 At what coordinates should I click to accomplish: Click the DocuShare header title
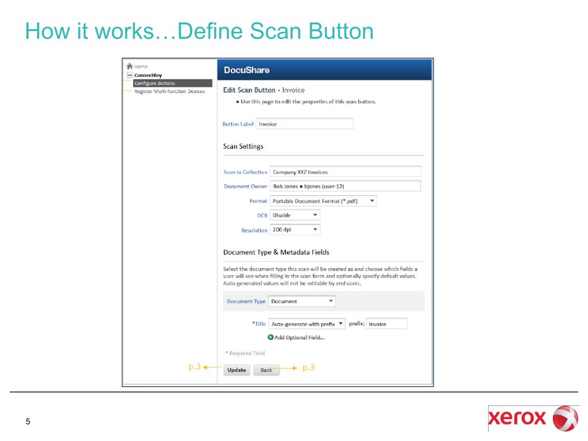247,70
